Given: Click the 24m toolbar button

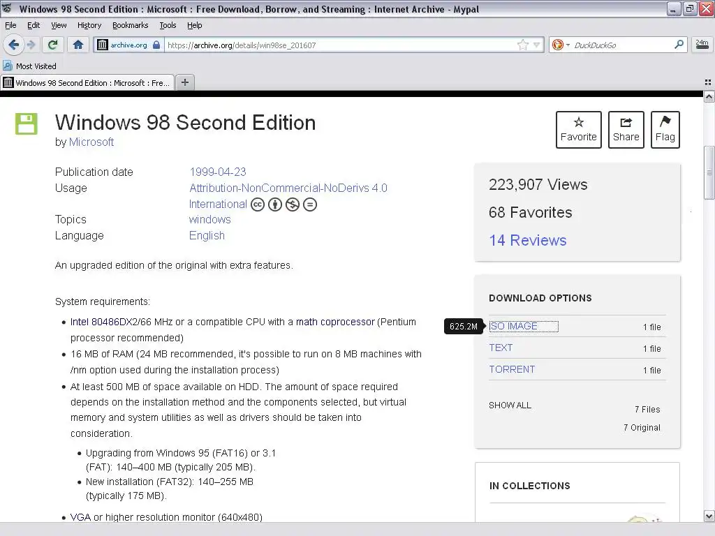Looking at the screenshot, I should point(702,44).
